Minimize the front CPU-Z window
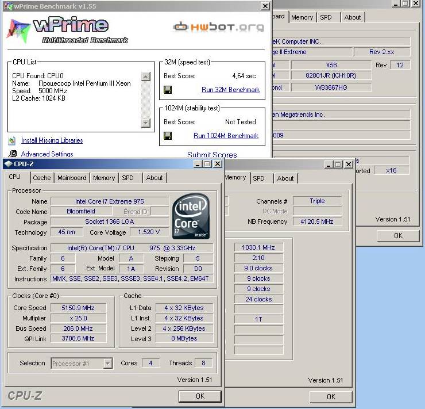Screen dimensions: 425x409 (198, 164)
